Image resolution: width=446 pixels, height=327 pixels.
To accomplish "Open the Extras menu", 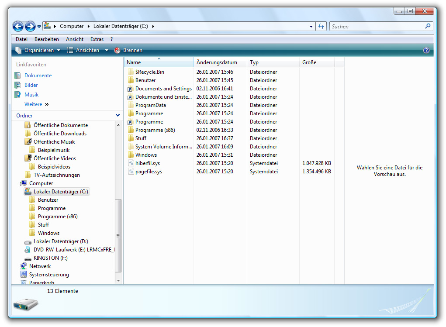I will [97, 39].
